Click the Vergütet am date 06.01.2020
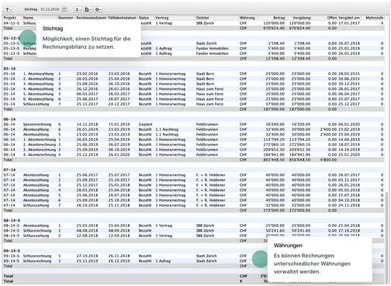The width and height of the screenshot is (391, 286). (x=349, y=124)
